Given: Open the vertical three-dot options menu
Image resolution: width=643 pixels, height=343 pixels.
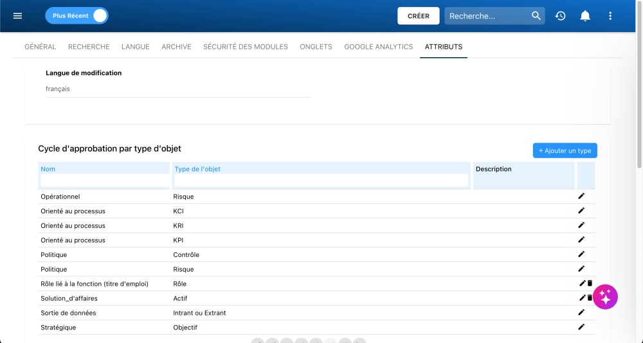Looking at the screenshot, I should [610, 16].
